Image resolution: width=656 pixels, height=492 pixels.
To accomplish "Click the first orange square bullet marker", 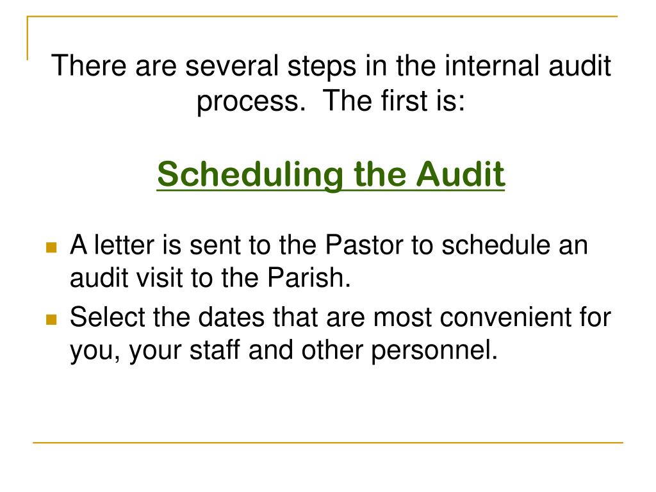I will [x=53, y=247].
